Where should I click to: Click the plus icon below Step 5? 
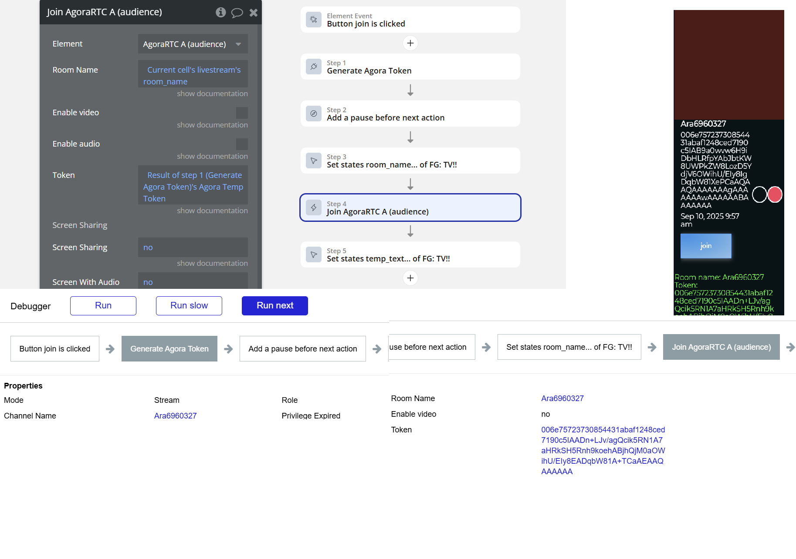tap(410, 278)
